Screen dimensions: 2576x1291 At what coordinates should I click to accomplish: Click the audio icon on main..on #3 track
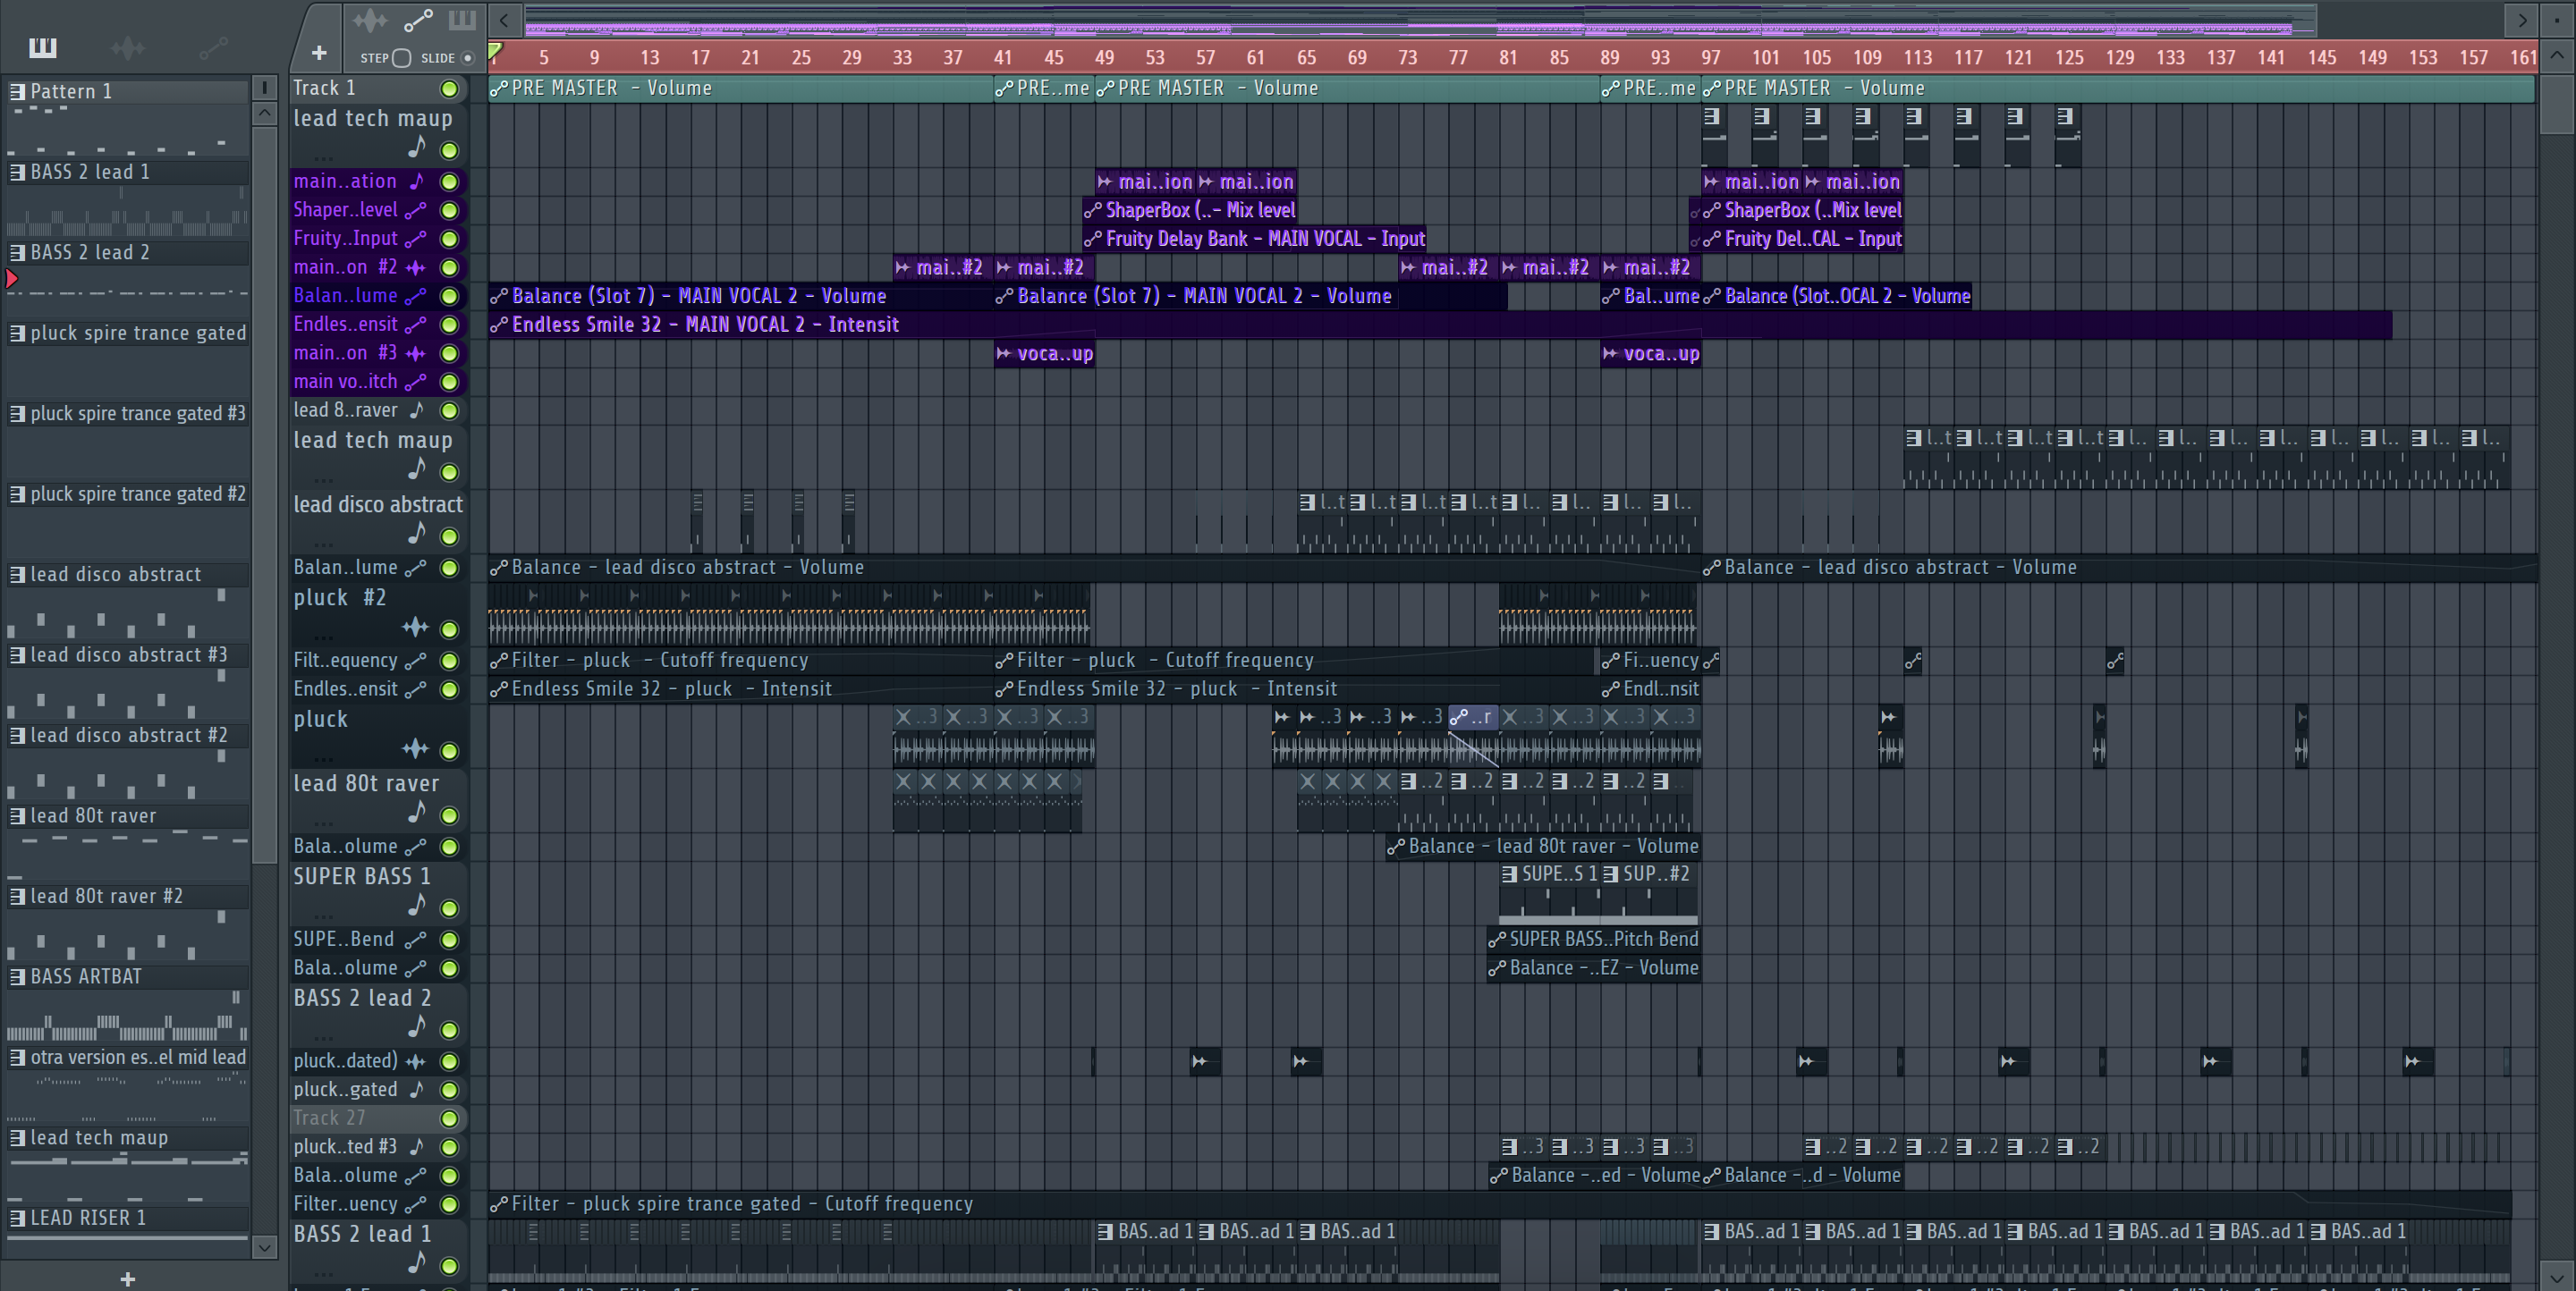416,354
